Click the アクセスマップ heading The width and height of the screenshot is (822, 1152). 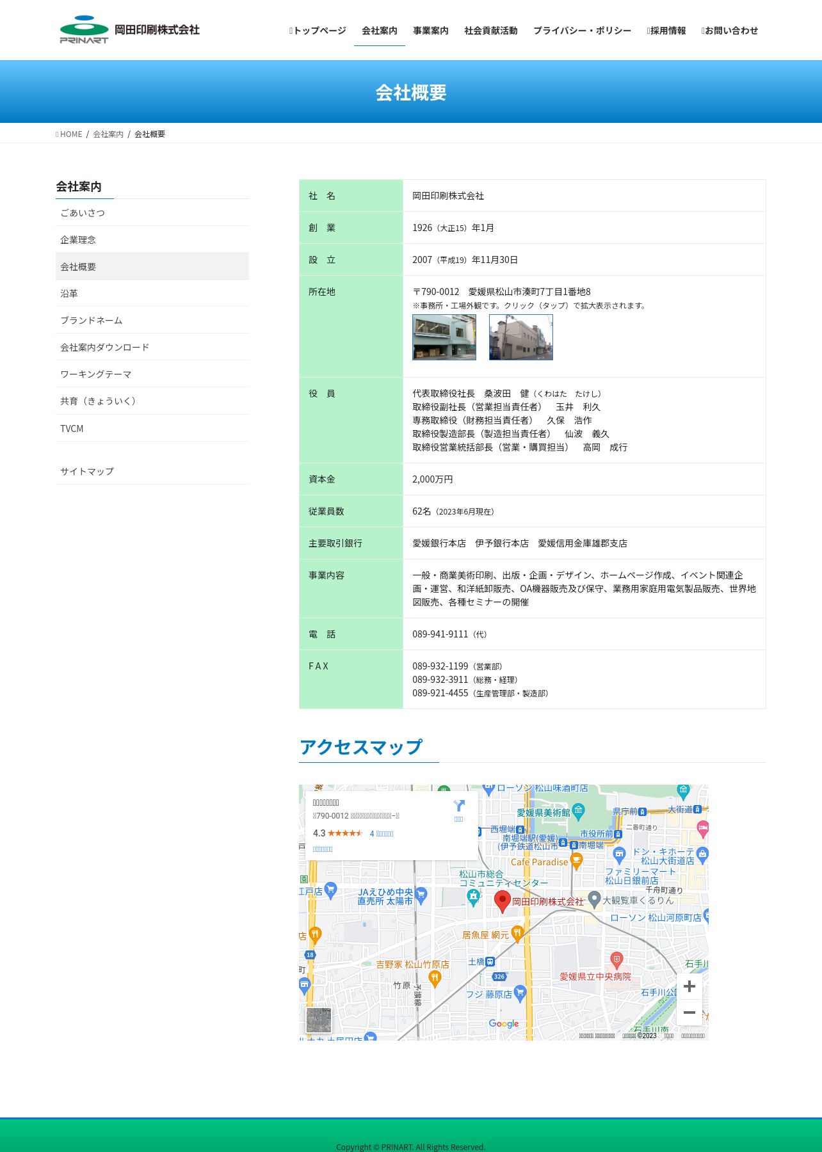(x=361, y=747)
